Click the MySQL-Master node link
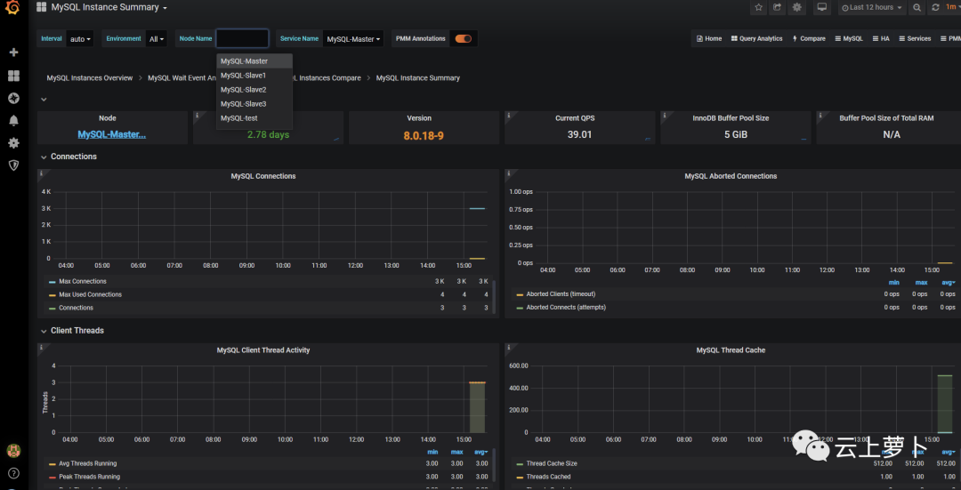The width and height of the screenshot is (961, 490). click(x=111, y=134)
